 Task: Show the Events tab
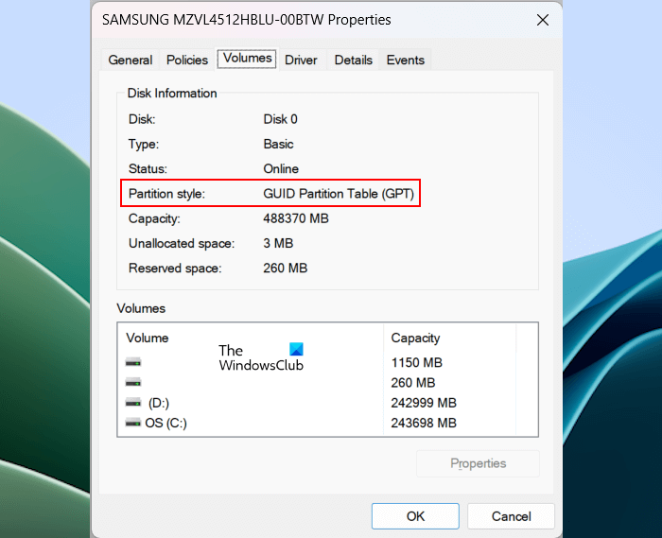pos(406,60)
